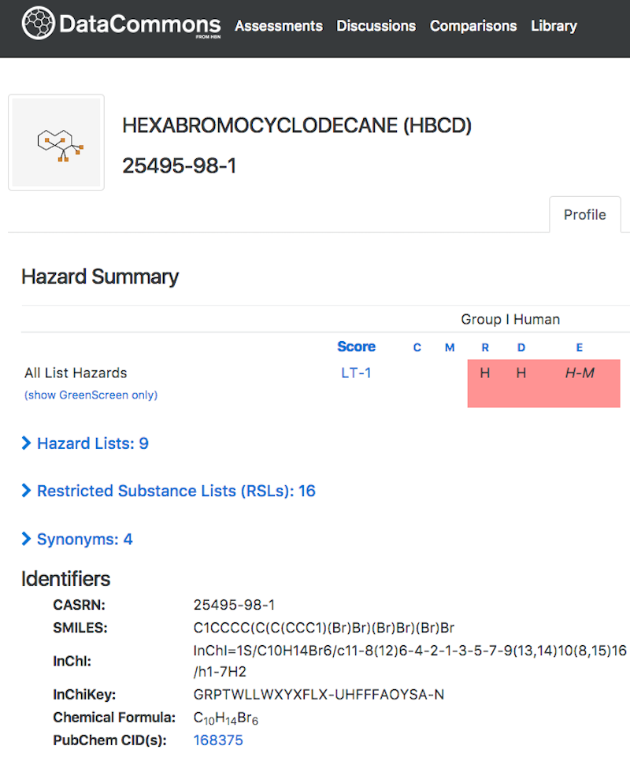The height and width of the screenshot is (768, 630).
Task: Select the Profile tab
Action: [x=584, y=214]
